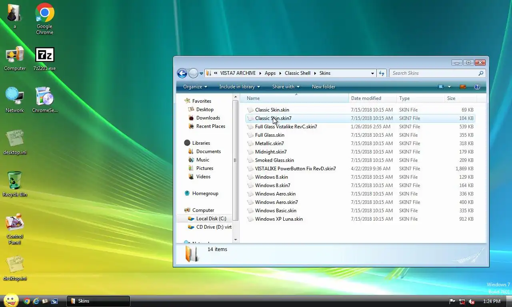512x307 pixels.
Task: Click the Skins taskbar button
Action: 98,301
